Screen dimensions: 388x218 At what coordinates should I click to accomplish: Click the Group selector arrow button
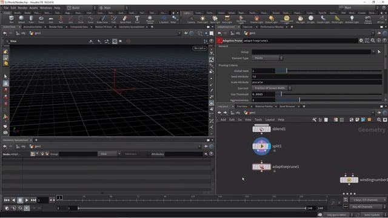(x=379, y=52)
